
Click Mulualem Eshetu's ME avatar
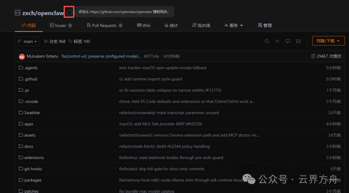point(22,56)
